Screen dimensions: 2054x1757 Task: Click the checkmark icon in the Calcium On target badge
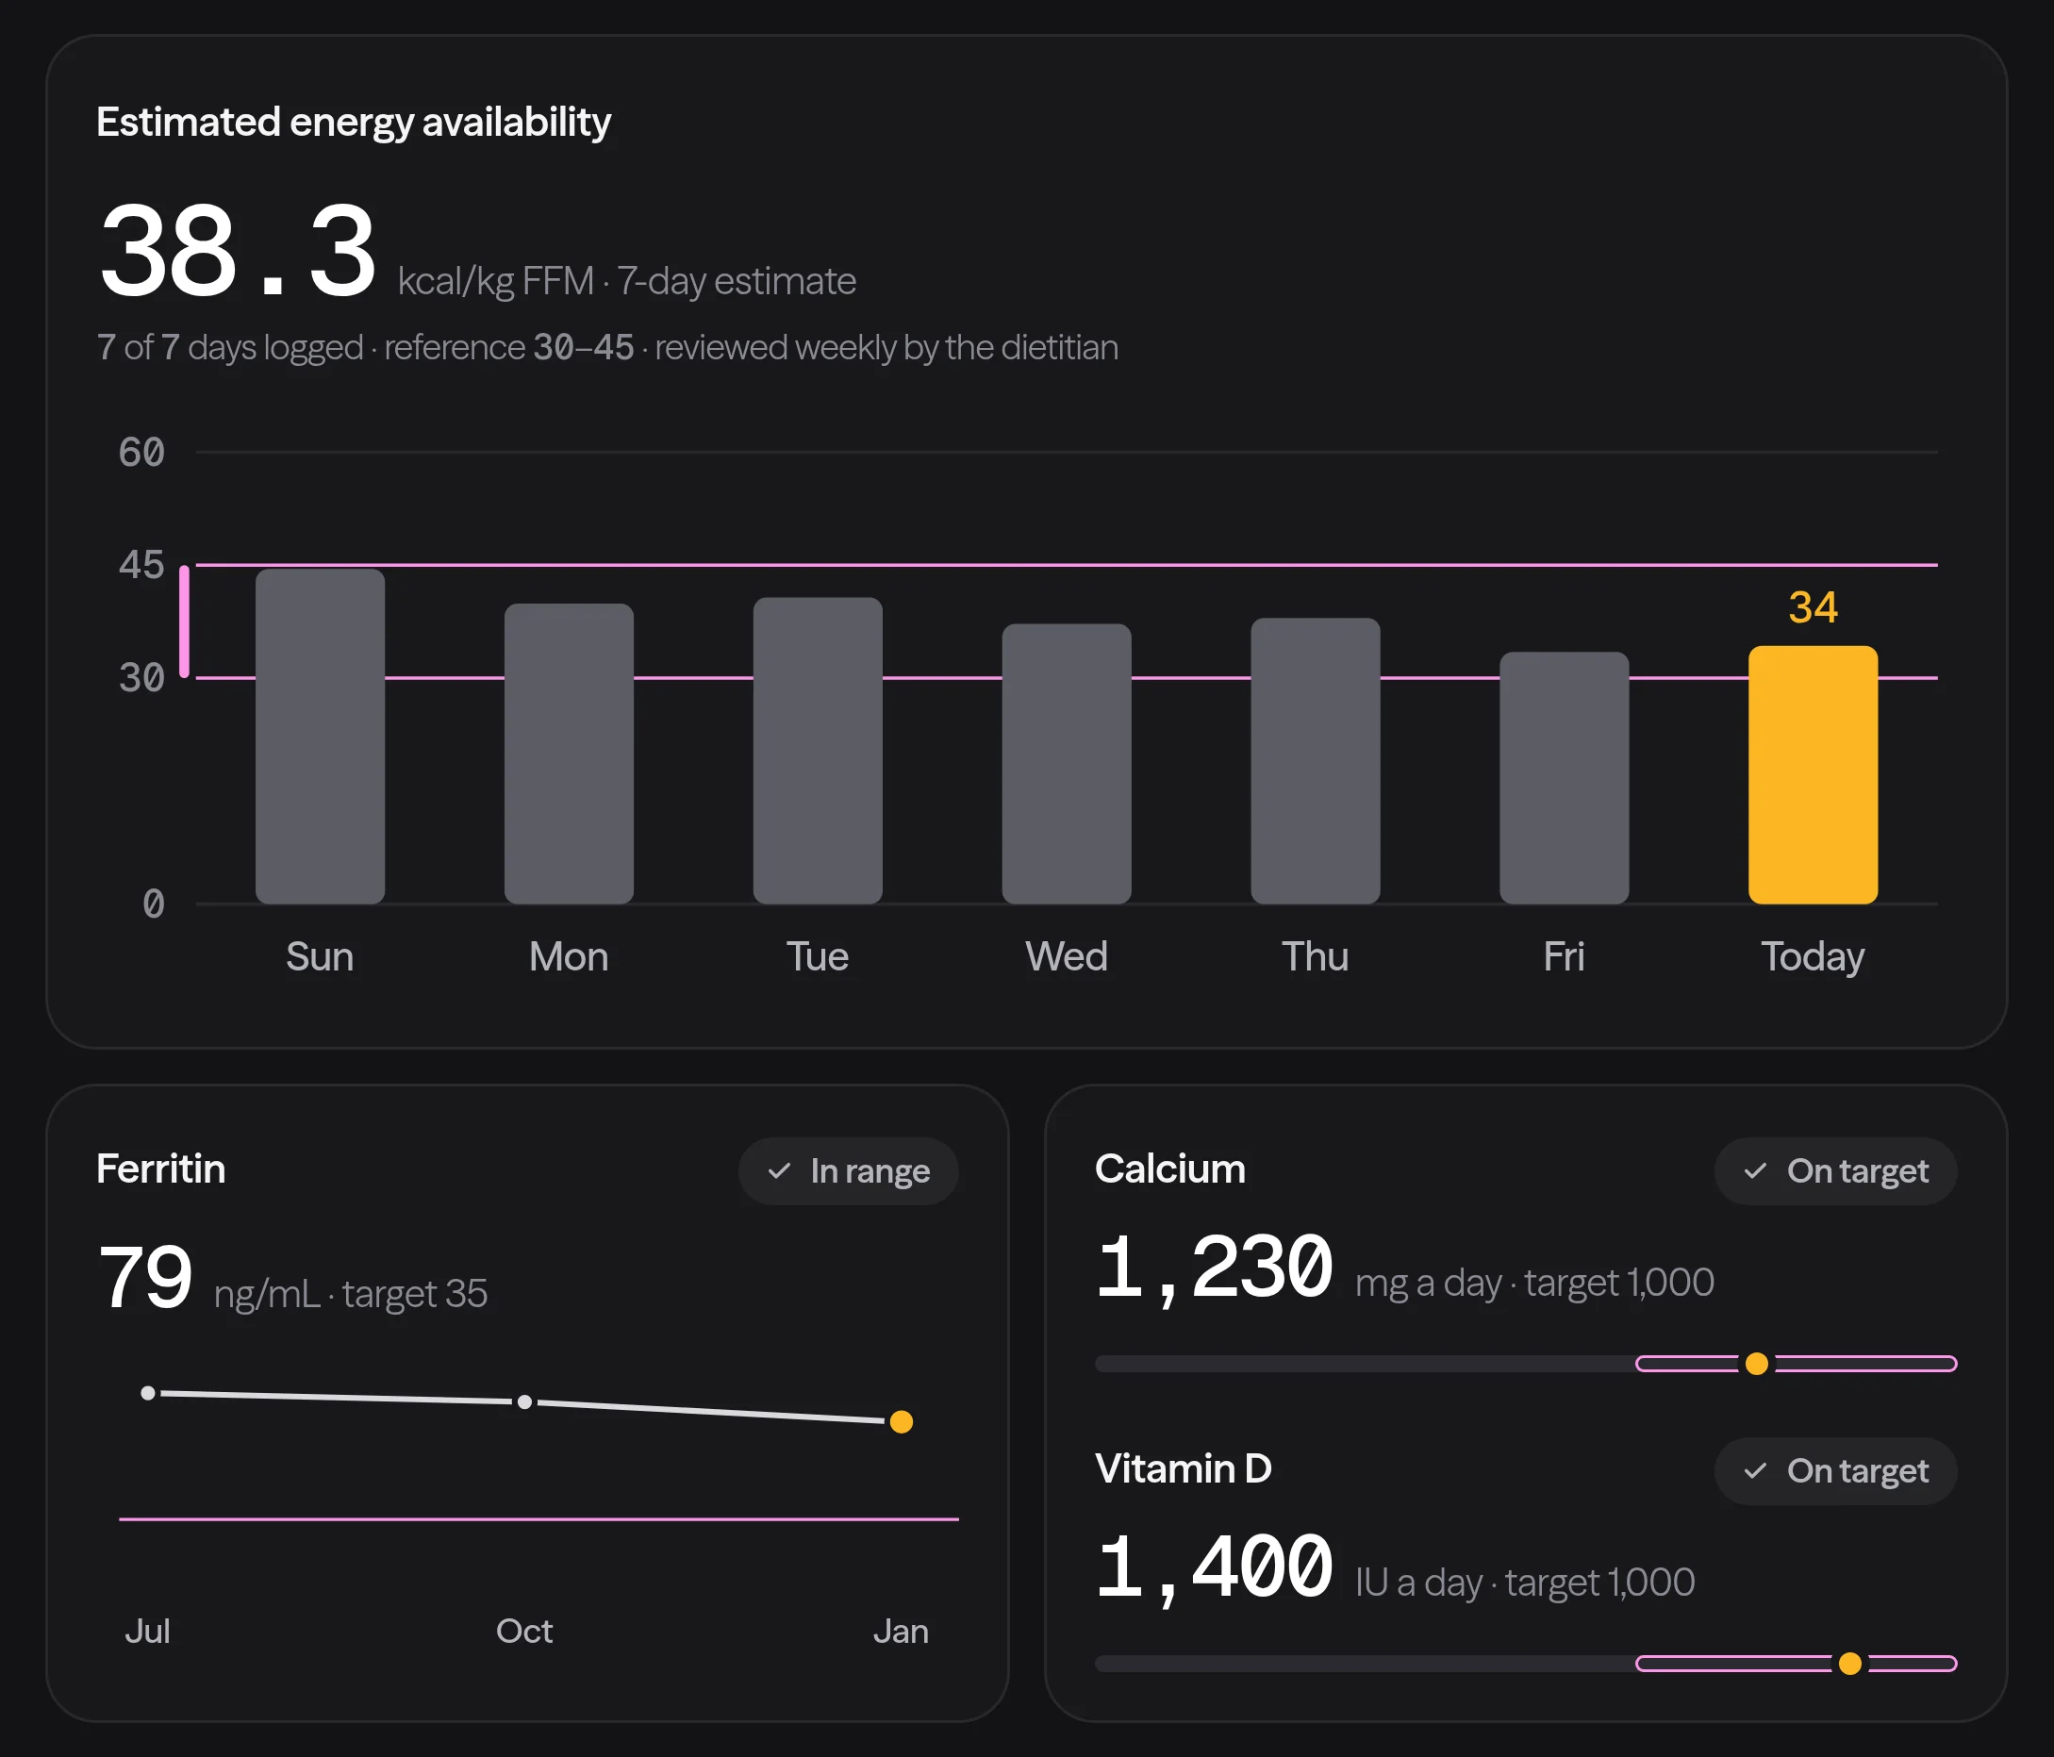pyautogui.click(x=1756, y=1171)
